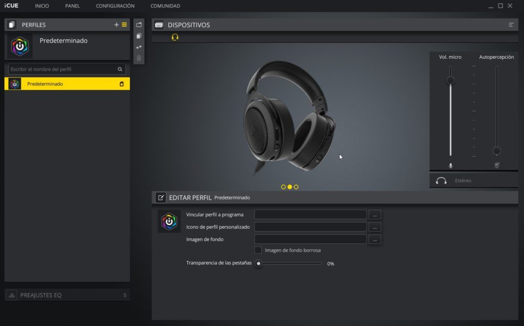524x326 pixels.
Task: Close the iCUE window
Action: point(510,6)
